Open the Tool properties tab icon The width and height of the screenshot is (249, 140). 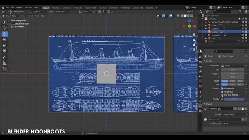point(200,57)
